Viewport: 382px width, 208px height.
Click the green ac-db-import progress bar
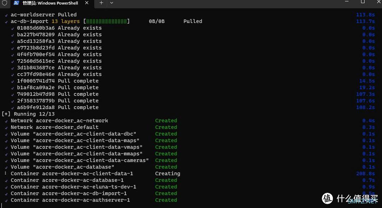[106, 21]
